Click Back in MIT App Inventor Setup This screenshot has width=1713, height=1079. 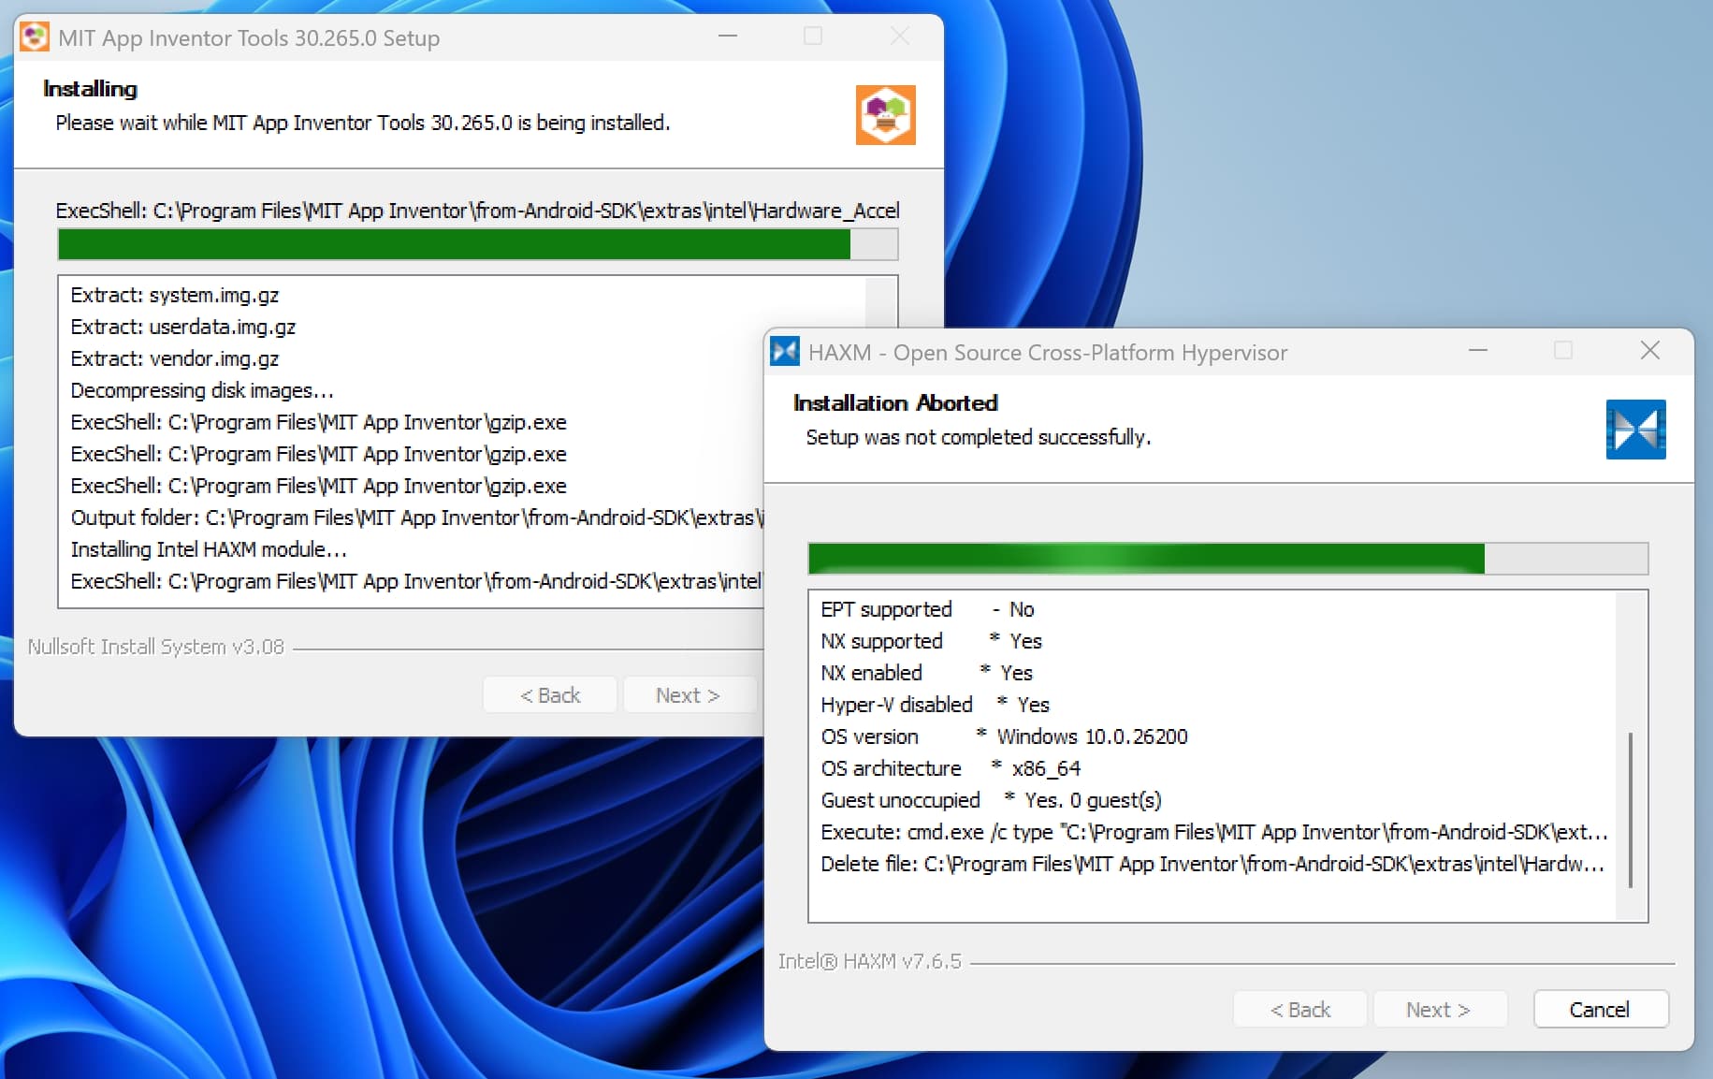coord(550,695)
